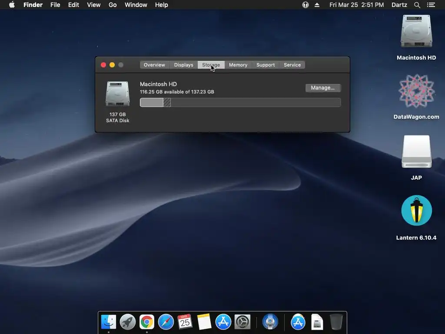The height and width of the screenshot is (334, 445).
Task: Select the Macintosh HD desktop drive icon
Action: [416, 31]
